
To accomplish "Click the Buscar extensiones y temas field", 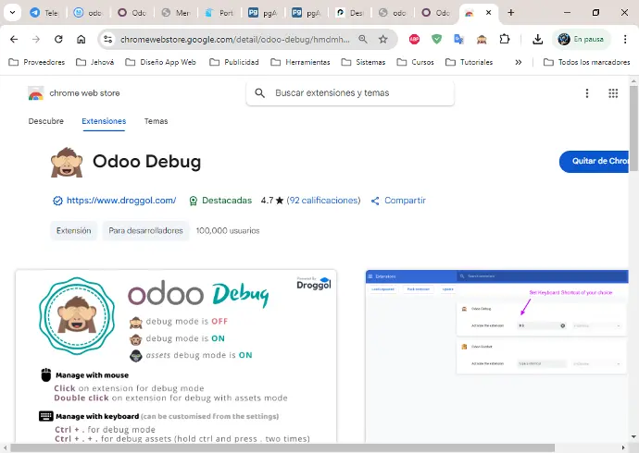I will click(x=350, y=93).
